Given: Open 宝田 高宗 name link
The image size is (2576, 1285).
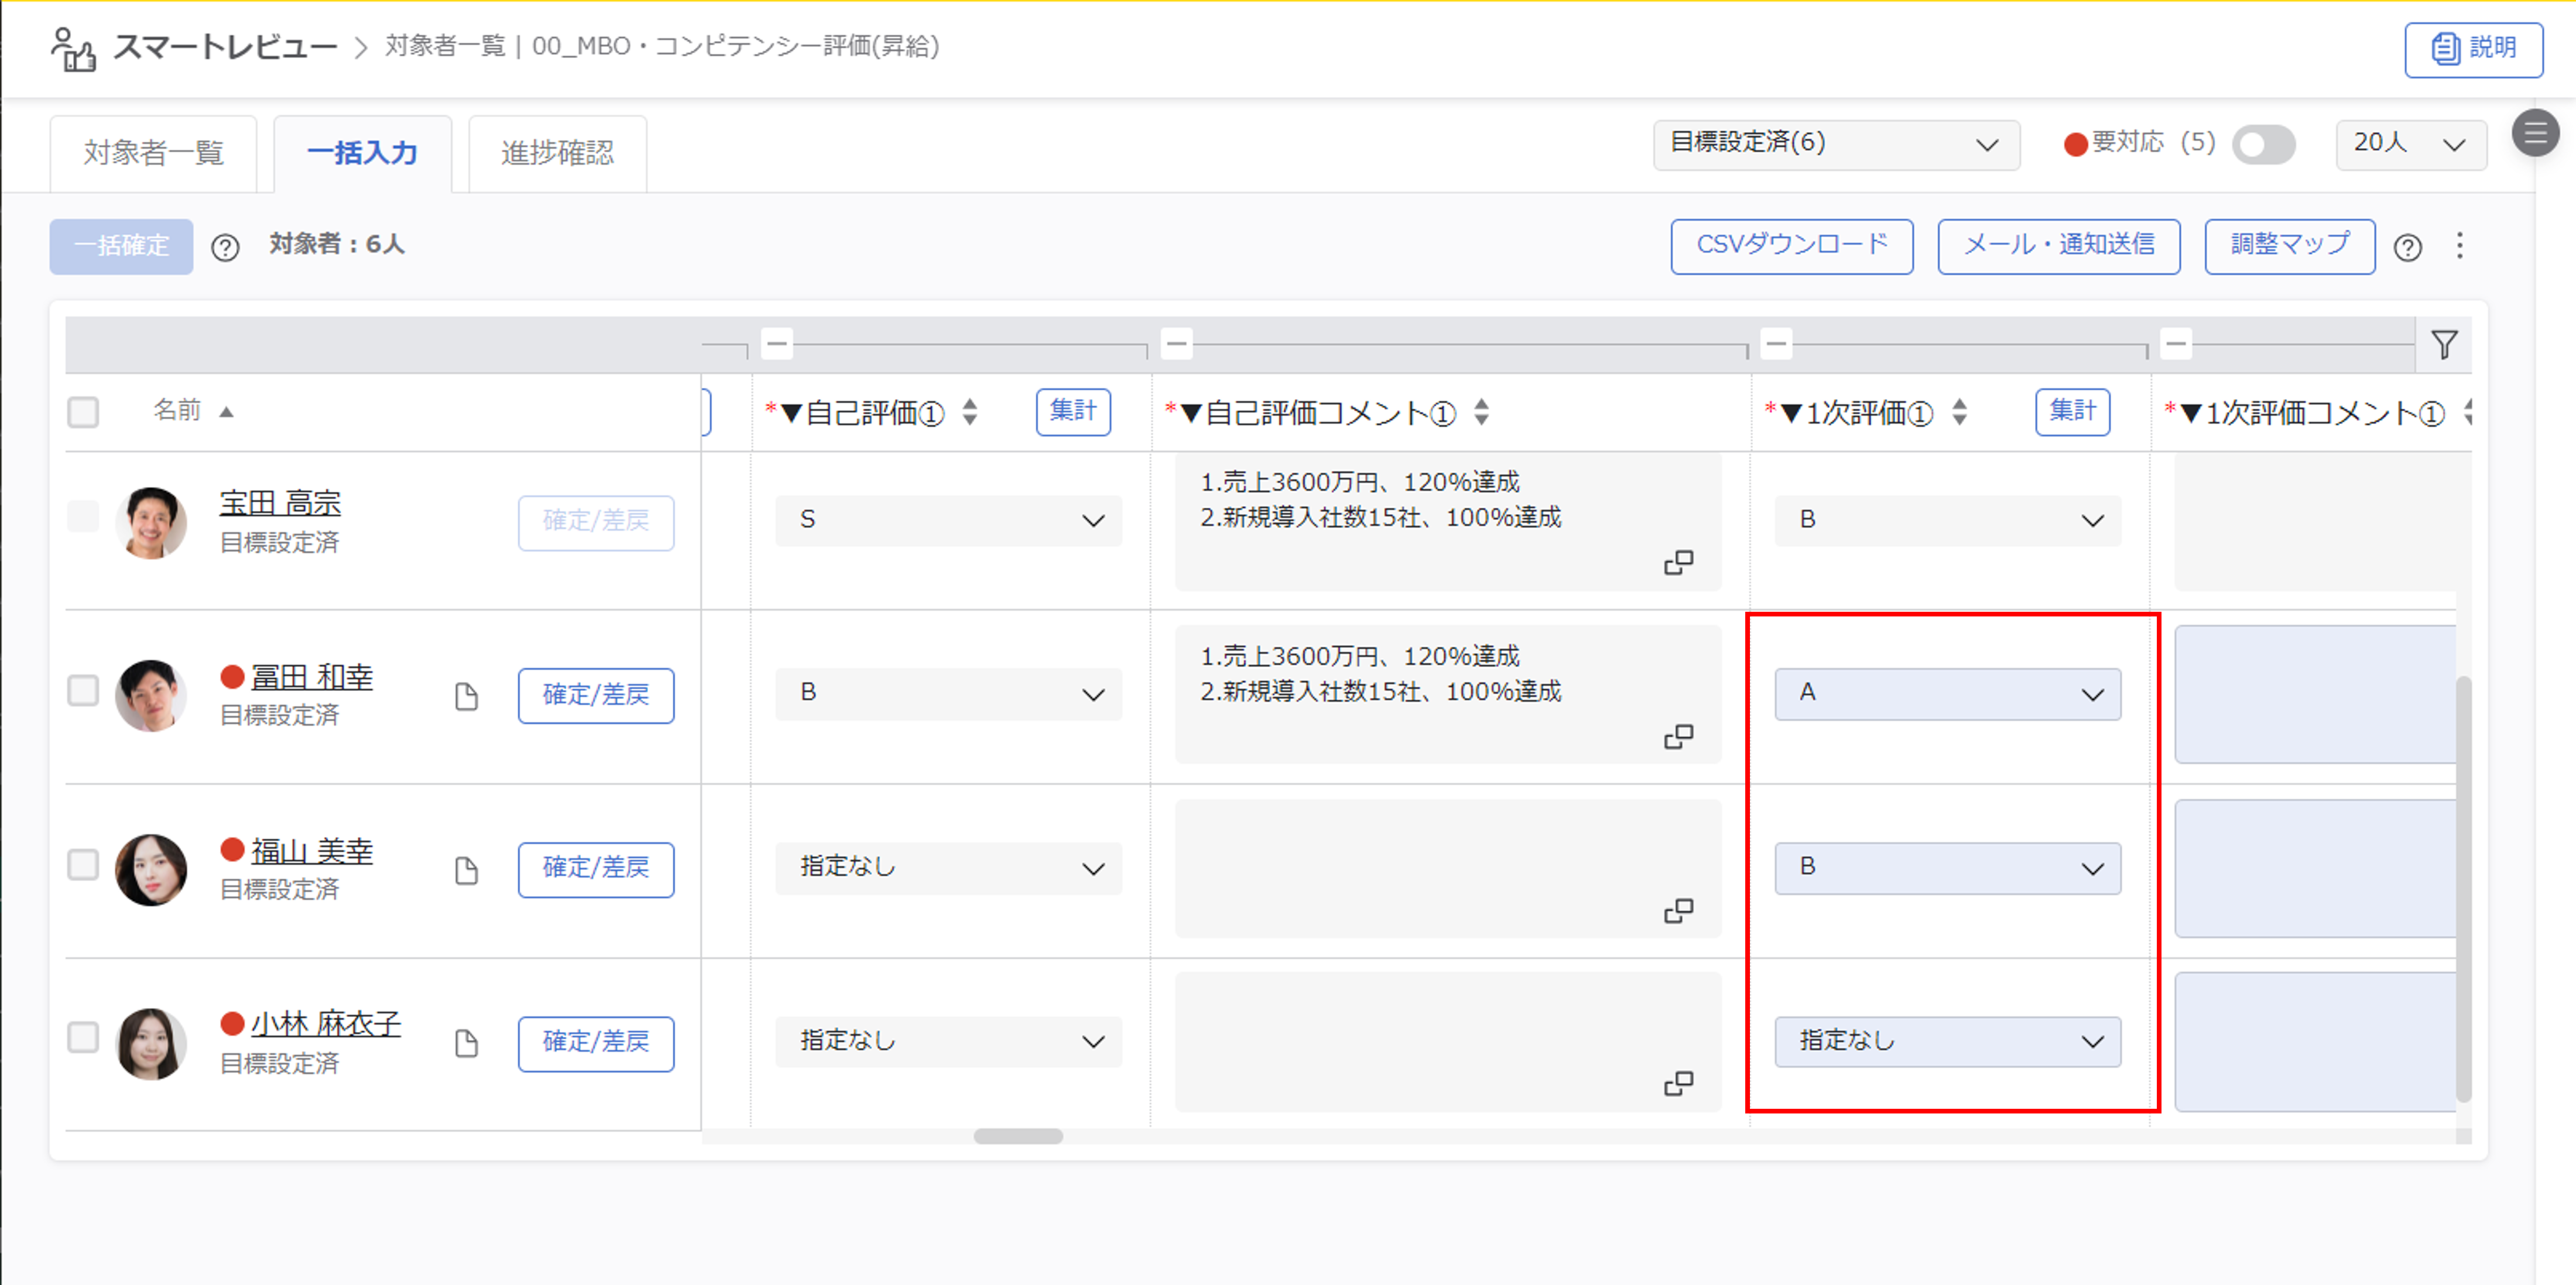Looking at the screenshot, I should click(x=280, y=503).
